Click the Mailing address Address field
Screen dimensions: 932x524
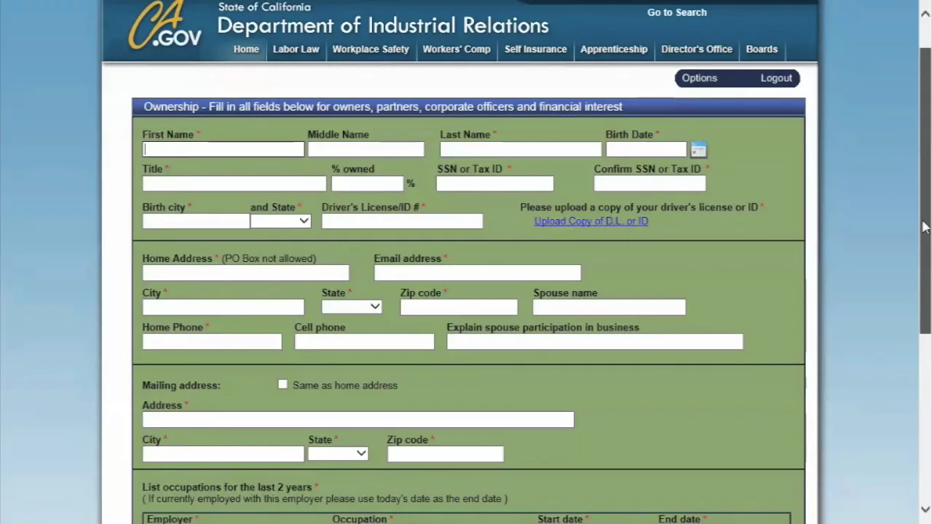tap(358, 419)
